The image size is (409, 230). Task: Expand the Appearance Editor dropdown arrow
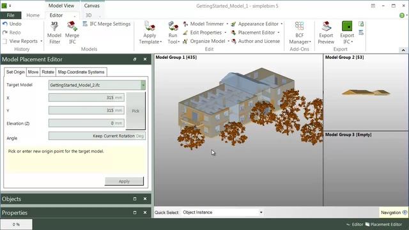pos(281,24)
